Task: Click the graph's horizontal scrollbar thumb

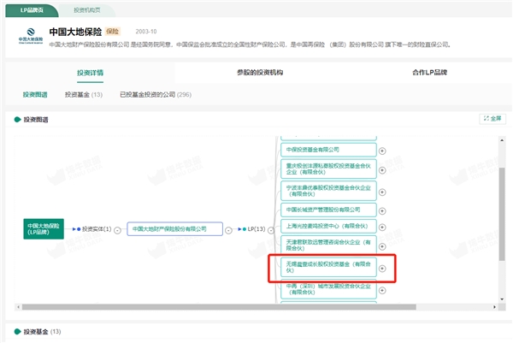Action: click(219, 307)
